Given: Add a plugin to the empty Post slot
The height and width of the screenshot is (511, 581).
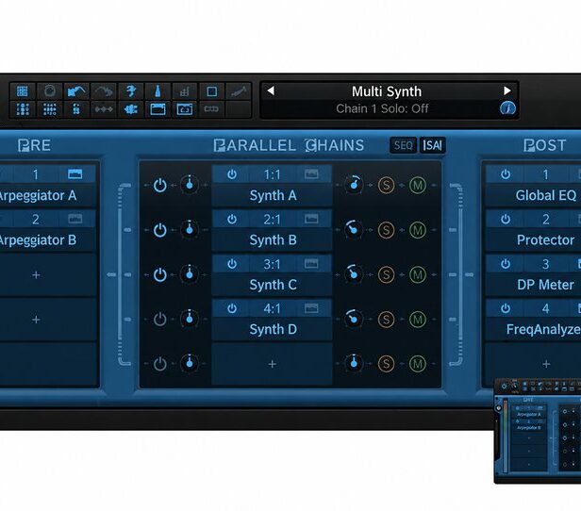Looking at the screenshot, I should 546,364.
